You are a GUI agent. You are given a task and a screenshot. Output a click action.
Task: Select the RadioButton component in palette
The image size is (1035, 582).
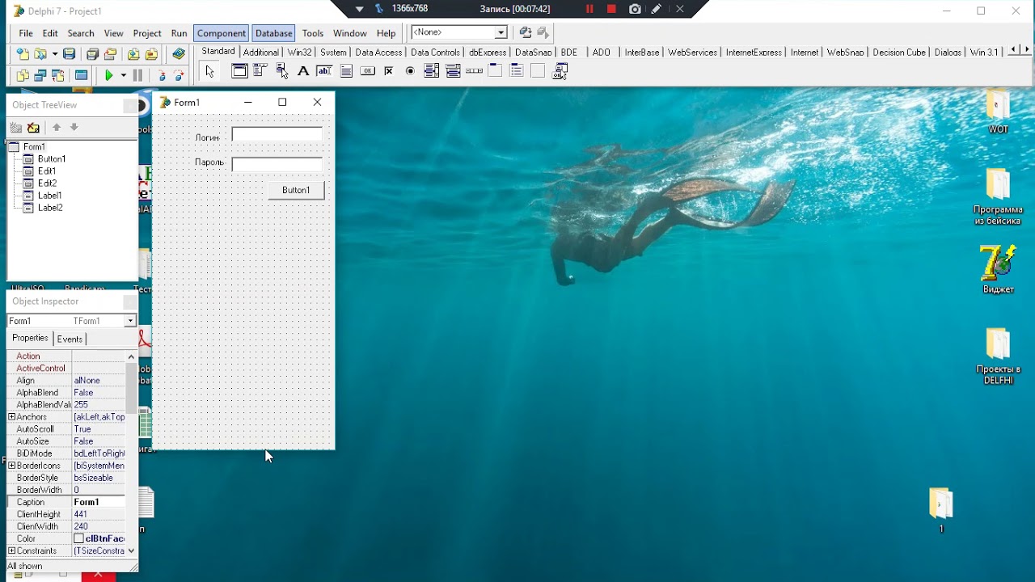tap(410, 71)
